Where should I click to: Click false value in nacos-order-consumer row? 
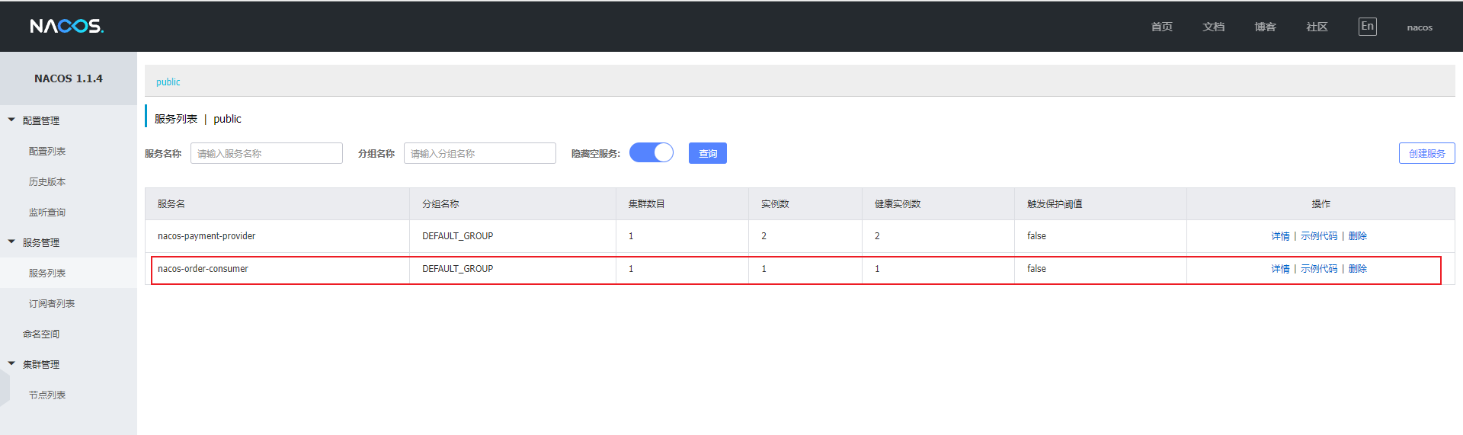(1036, 269)
